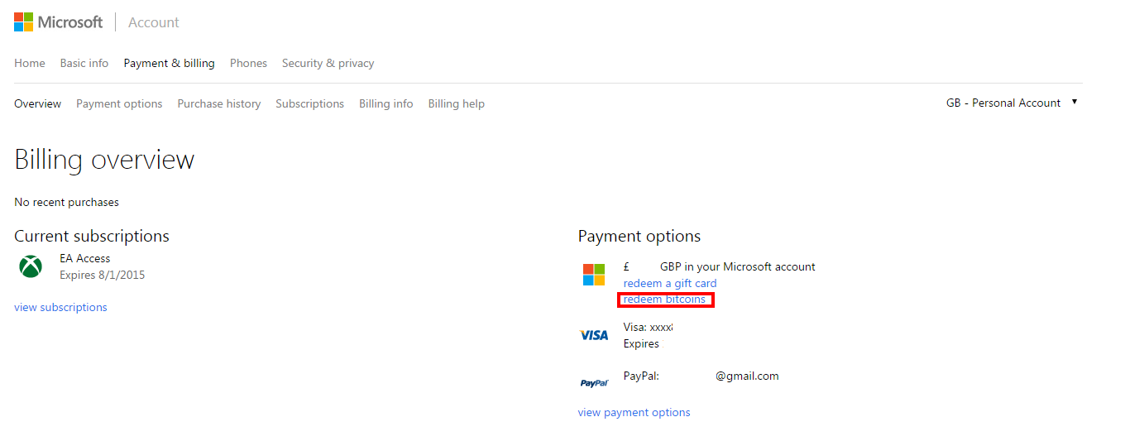Image resolution: width=1125 pixels, height=441 pixels.
Task: Click the Billing overview heading
Action: tap(104, 159)
